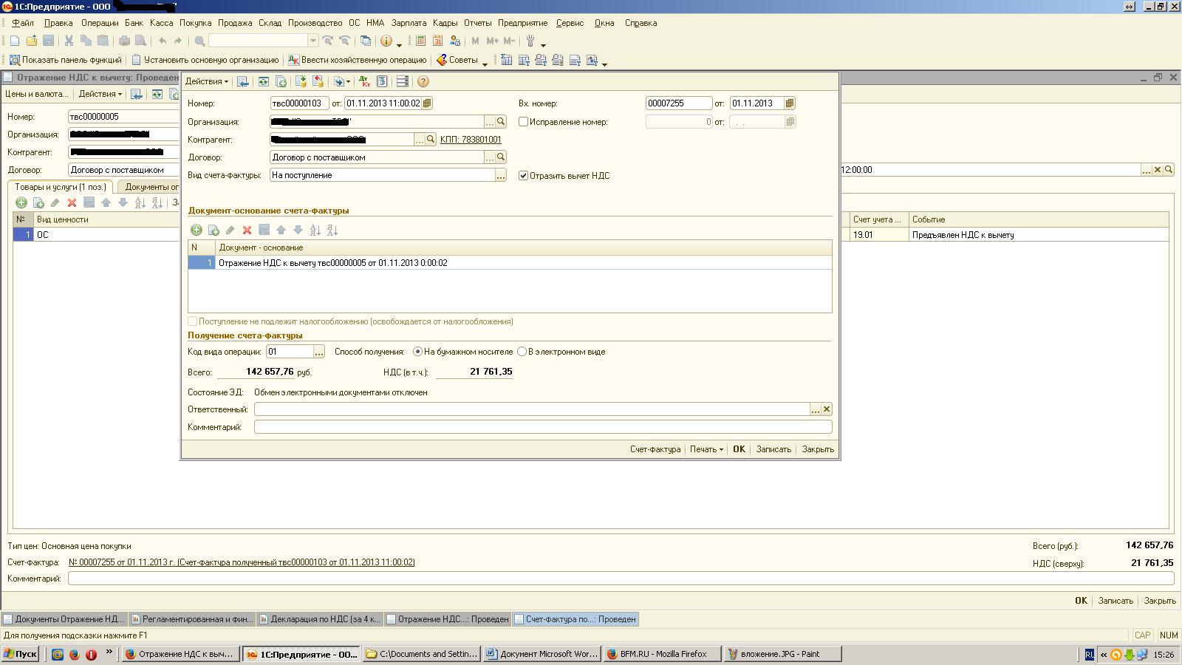Open the calendar picker for incoming invoice date
The width and height of the screenshot is (1182, 665).
(x=790, y=103)
